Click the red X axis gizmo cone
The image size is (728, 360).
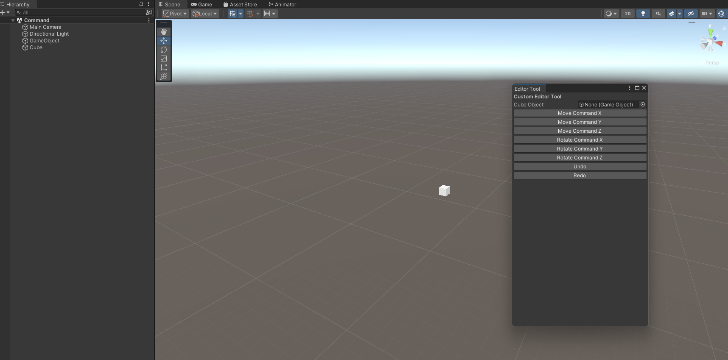pyautogui.click(x=718, y=43)
